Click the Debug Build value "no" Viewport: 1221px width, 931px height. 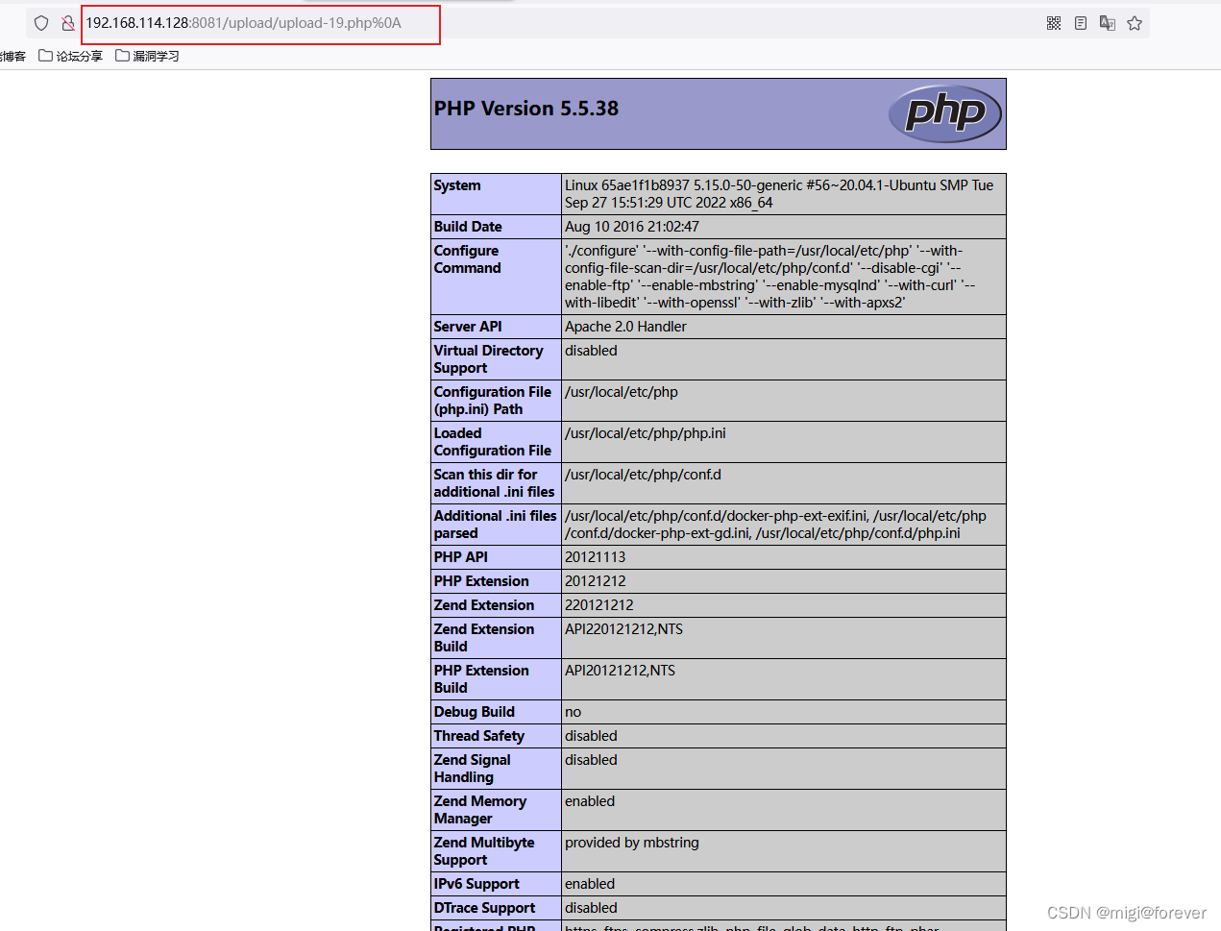point(573,712)
